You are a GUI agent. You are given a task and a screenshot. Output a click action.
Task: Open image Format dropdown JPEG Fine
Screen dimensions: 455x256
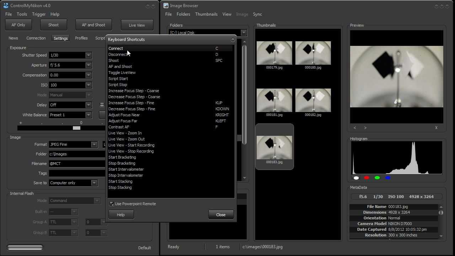tap(94, 144)
